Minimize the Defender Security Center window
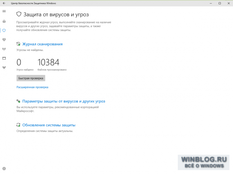 [x=211, y=3]
